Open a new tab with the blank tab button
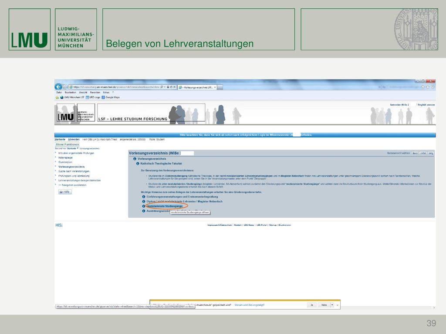The image size is (446, 334). [x=220, y=87]
